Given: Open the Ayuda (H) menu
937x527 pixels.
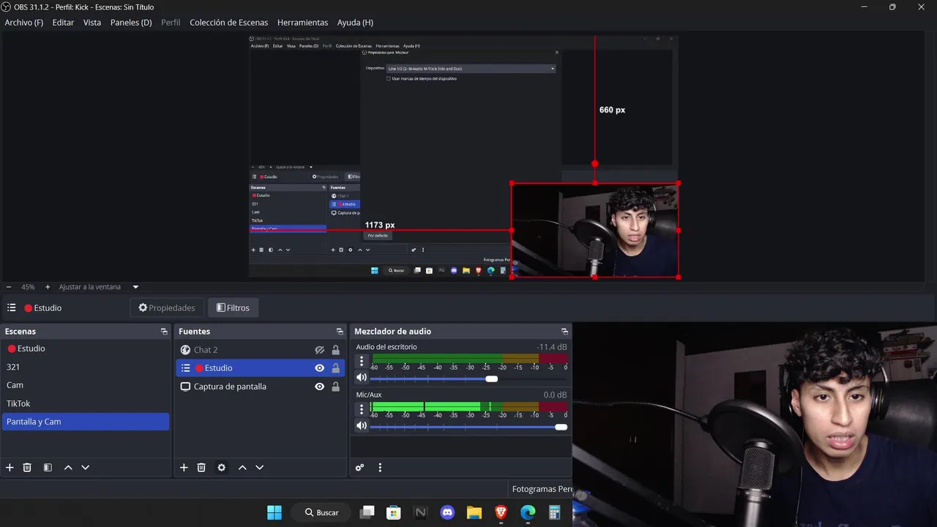Looking at the screenshot, I should point(355,23).
